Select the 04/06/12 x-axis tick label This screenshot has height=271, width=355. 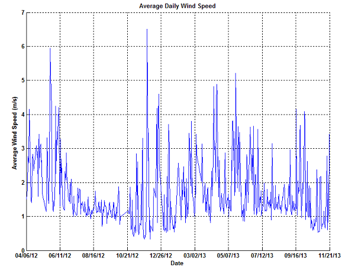point(26,256)
